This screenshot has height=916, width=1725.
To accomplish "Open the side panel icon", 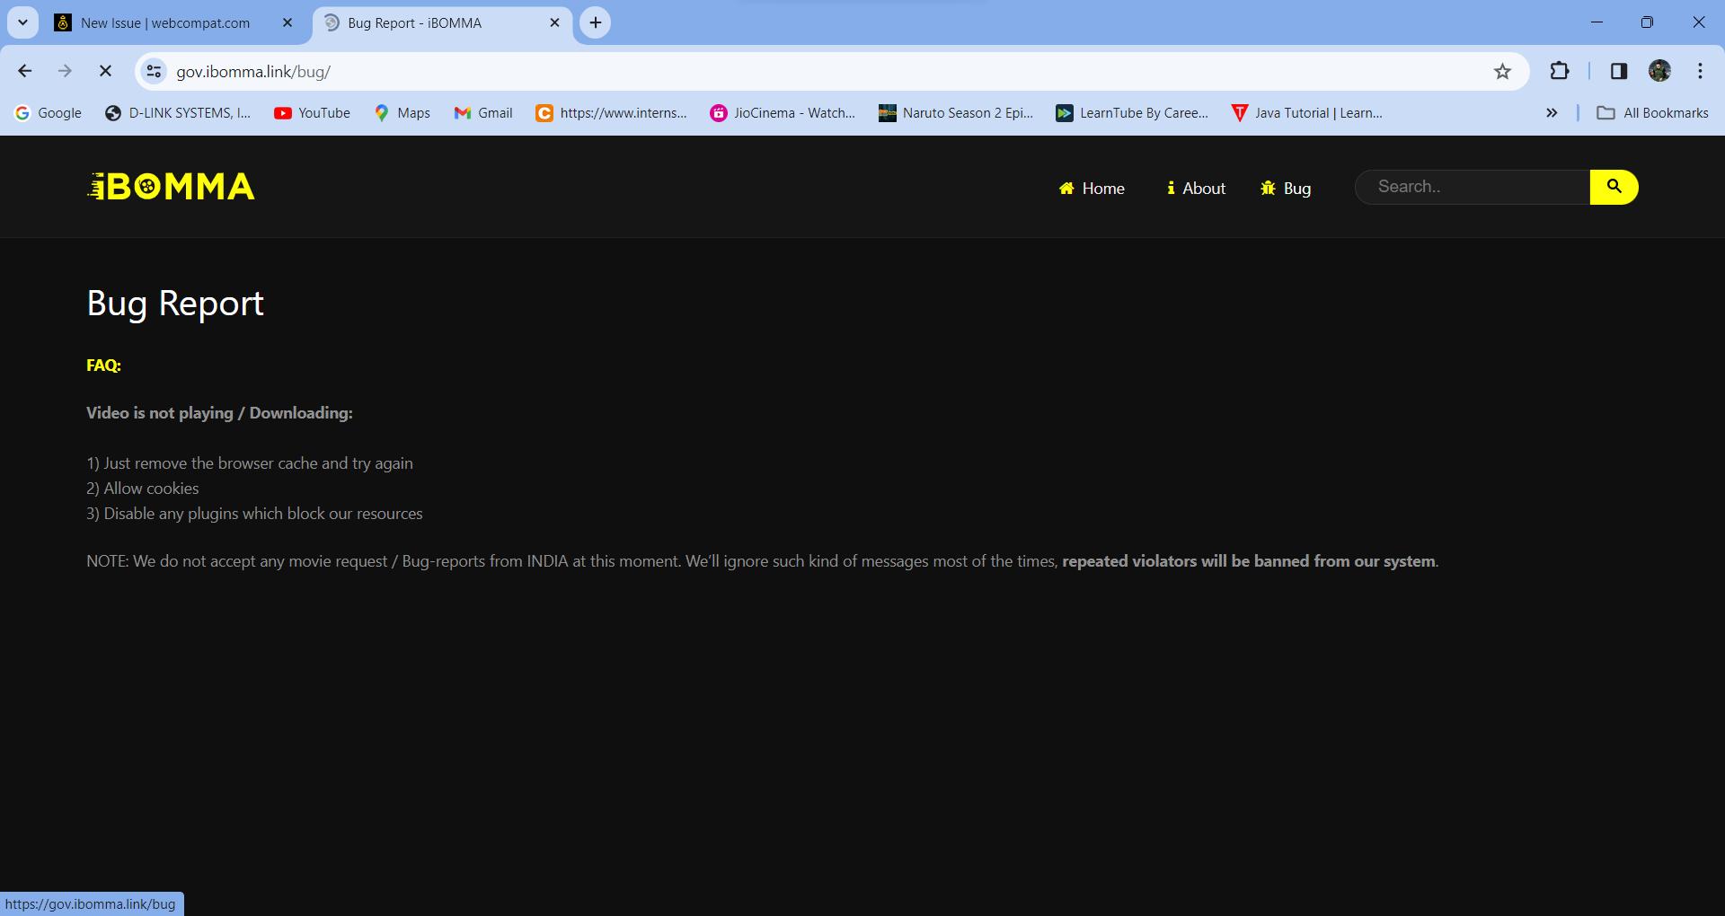I will [1618, 71].
